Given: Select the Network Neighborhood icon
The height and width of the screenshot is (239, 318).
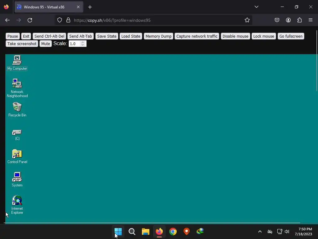Looking at the screenshot, I should click(x=17, y=88).
